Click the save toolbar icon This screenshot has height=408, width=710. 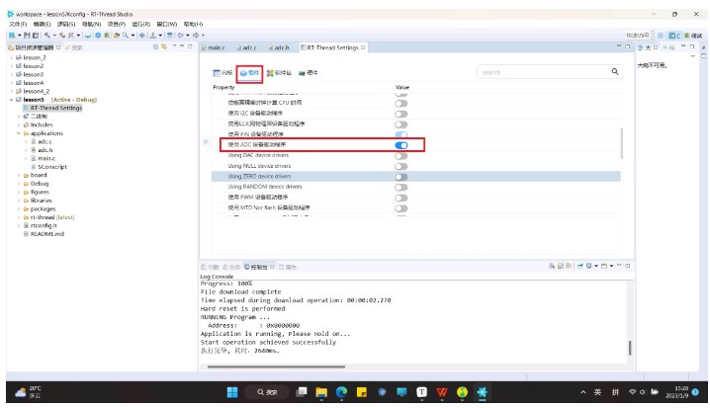[x=27, y=36]
